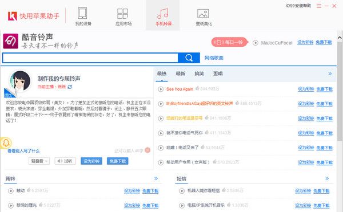Like 机器人喊你看短信 thumbs-up icon
This screenshot has height=212, width=343.
(x=224, y=190)
